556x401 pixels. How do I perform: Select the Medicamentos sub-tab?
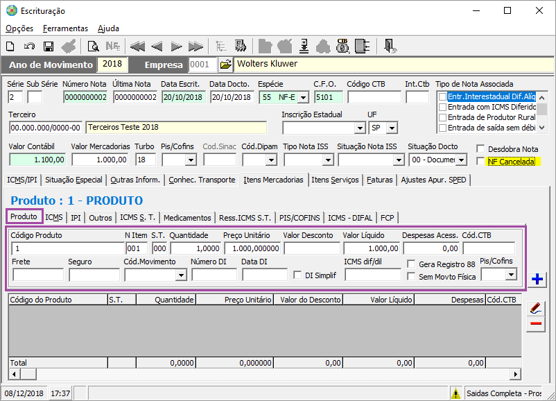[x=187, y=218]
